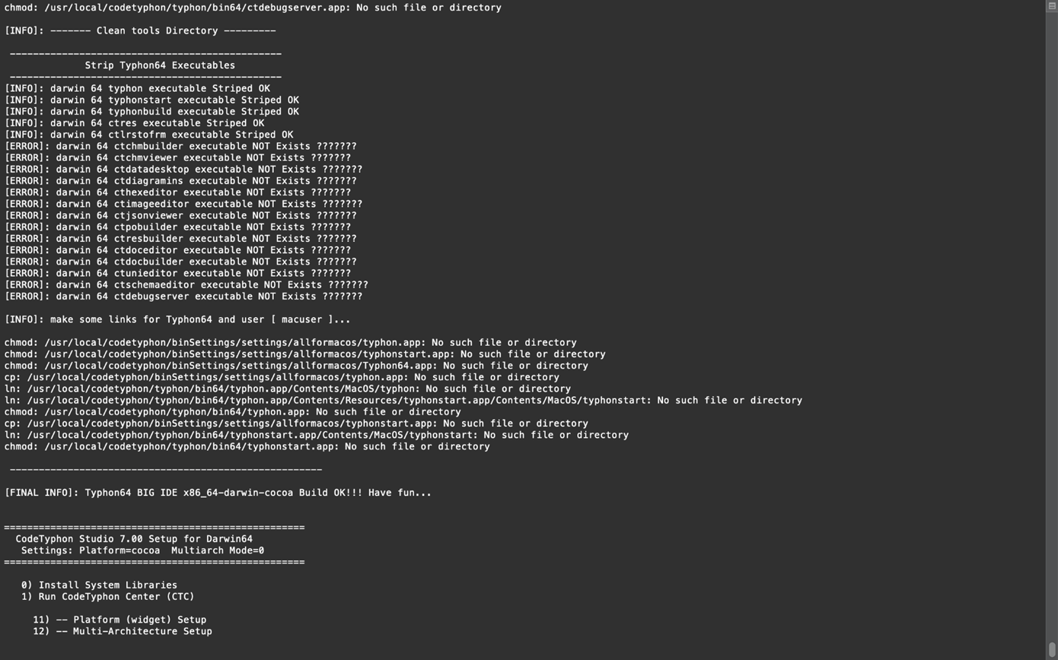Click the 'Clean tools Directory' info line
The width and height of the screenshot is (1058, 660).
pyautogui.click(x=140, y=30)
